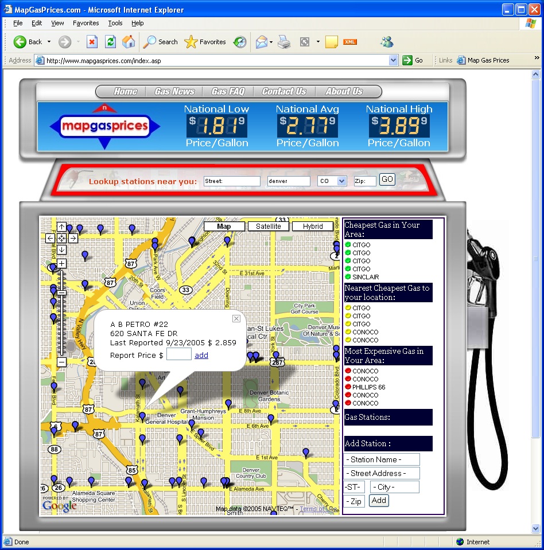544x550 pixels.
Task: Click the Station Name input field
Action: click(382, 459)
